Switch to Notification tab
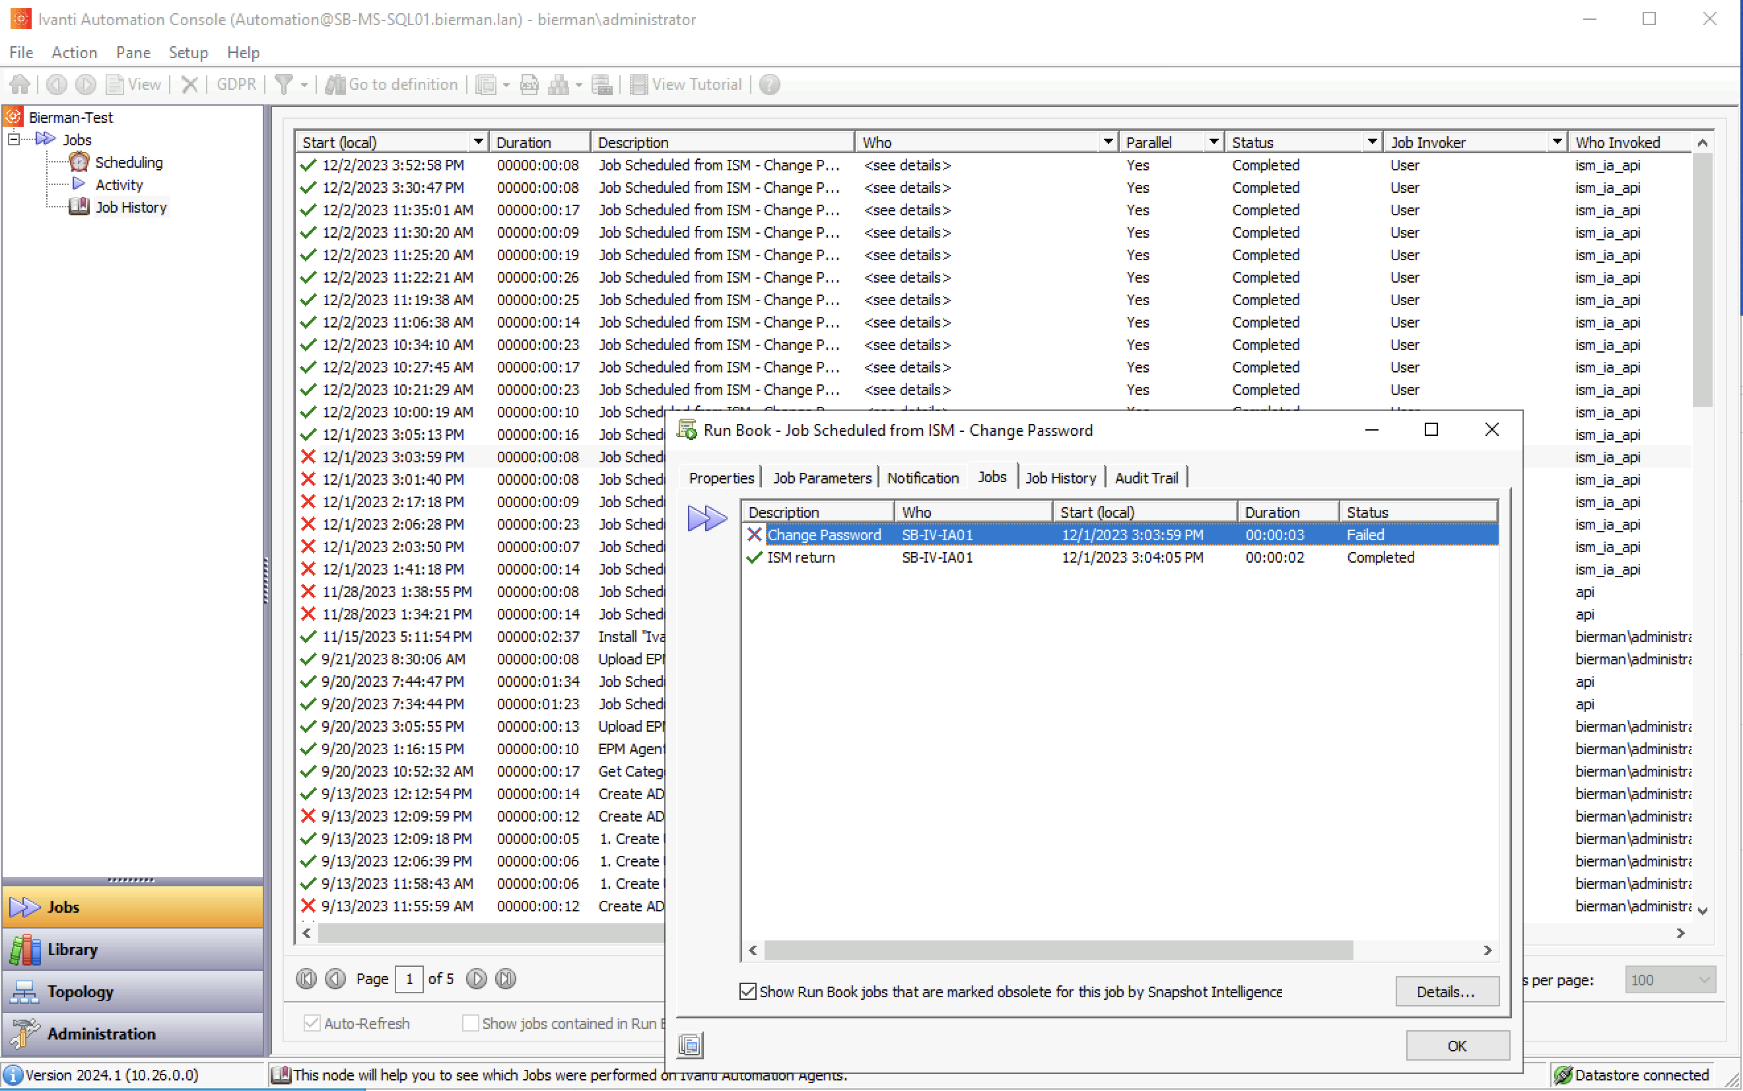 tap(923, 477)
